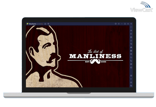
Task: Click the circular play macro icon in sidebar
Action: point(131,44)
